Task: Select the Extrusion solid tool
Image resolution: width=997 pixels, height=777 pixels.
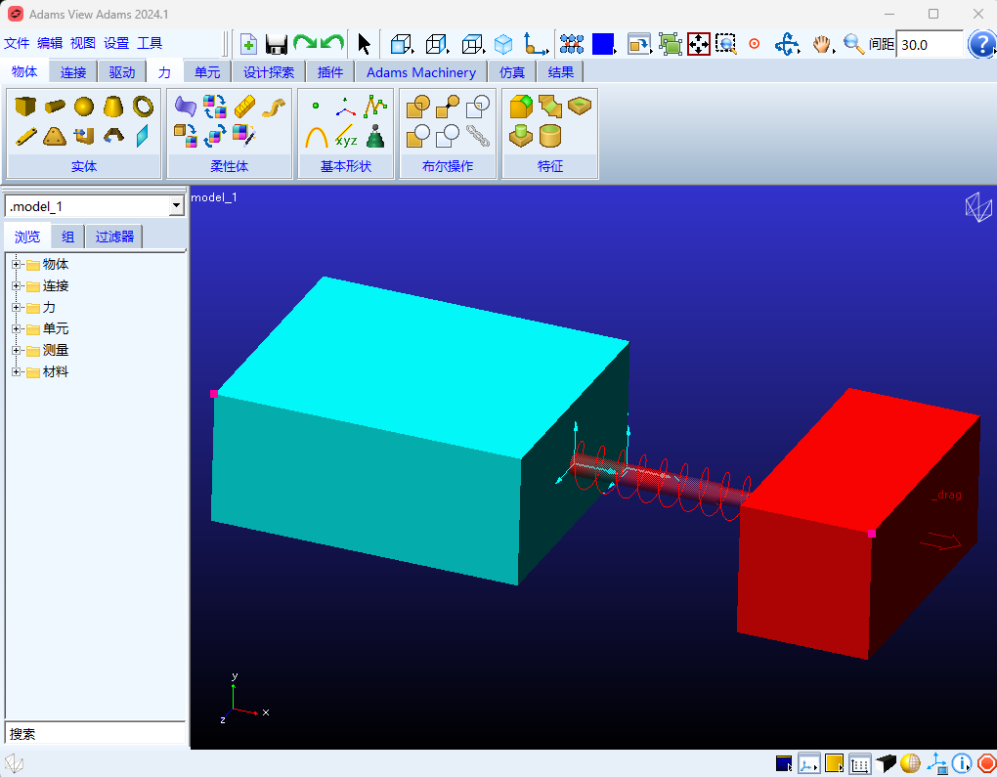Action: point(84,136)
